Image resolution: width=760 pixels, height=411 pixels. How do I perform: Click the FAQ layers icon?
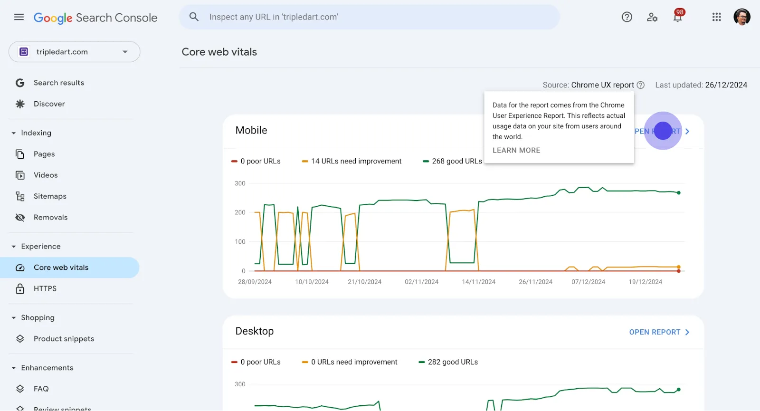pos(20,389)
